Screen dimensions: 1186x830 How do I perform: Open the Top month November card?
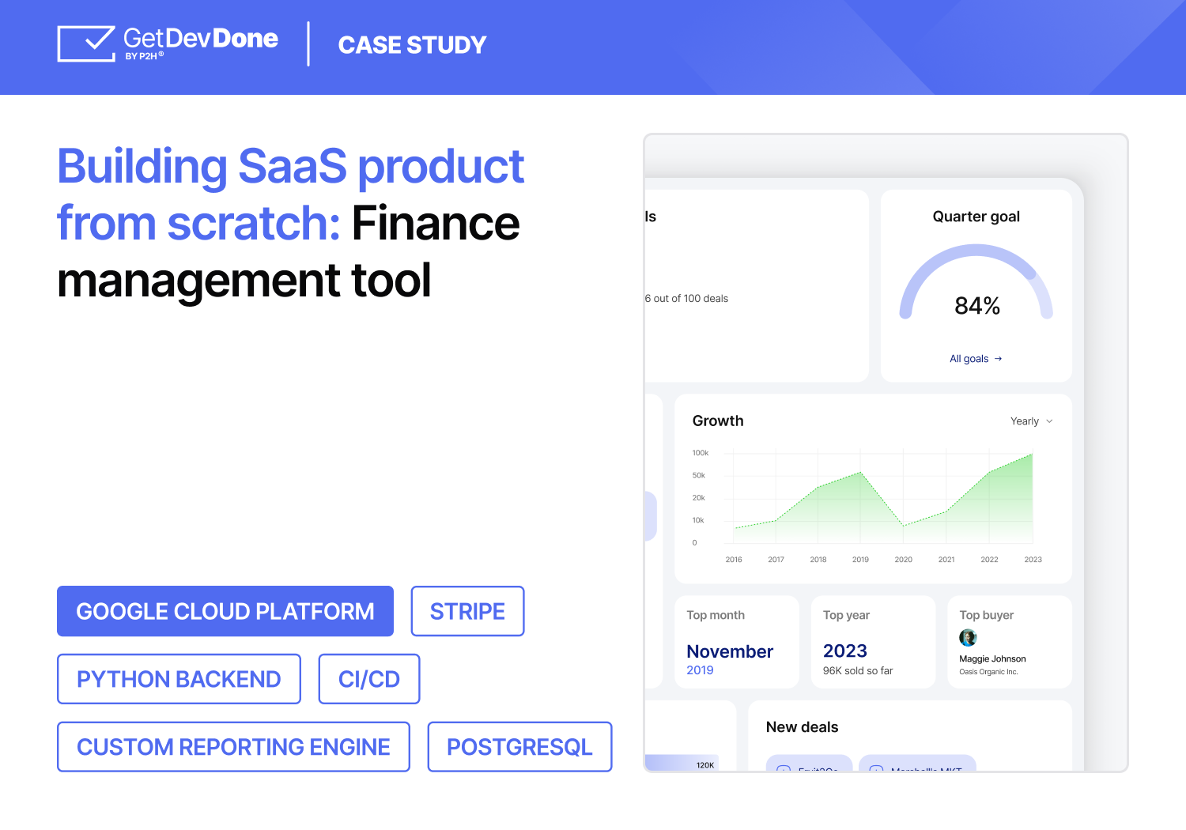click(736, 642)
